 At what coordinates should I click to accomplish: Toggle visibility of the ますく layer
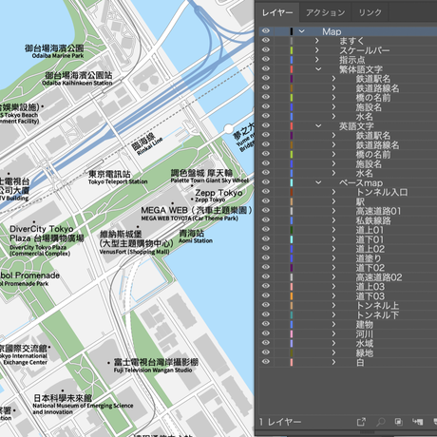[x=266, y=40]
